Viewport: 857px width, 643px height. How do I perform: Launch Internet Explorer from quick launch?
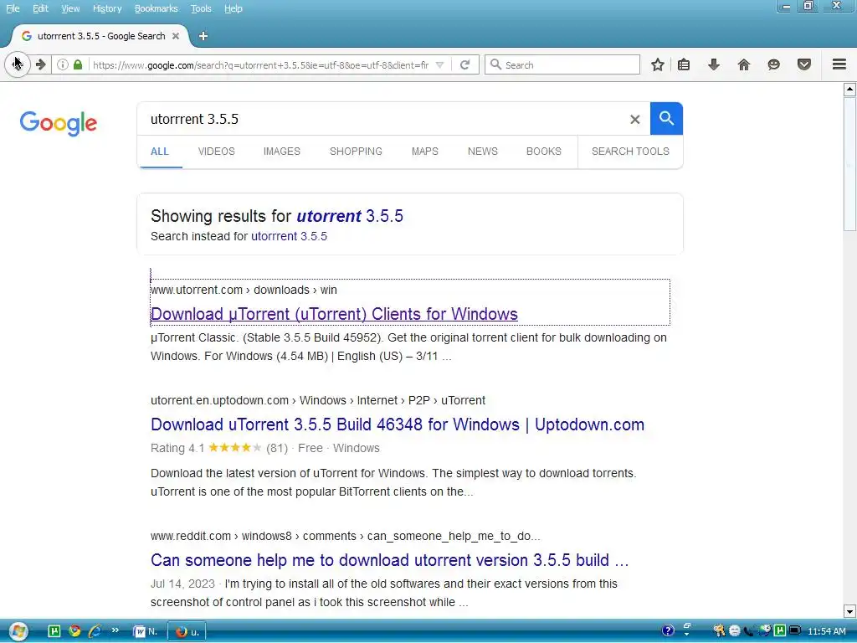pyautogui.click(x=95, y=631)
